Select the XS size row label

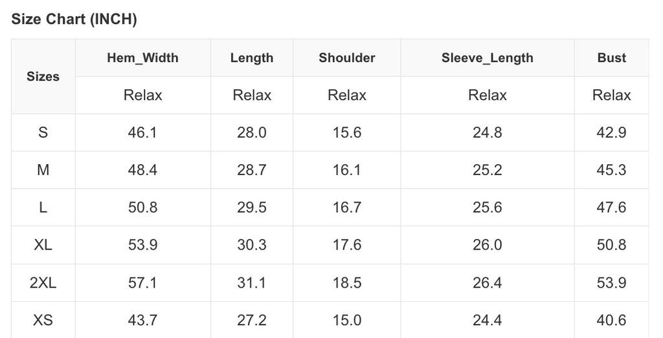(x=43, y=320)
